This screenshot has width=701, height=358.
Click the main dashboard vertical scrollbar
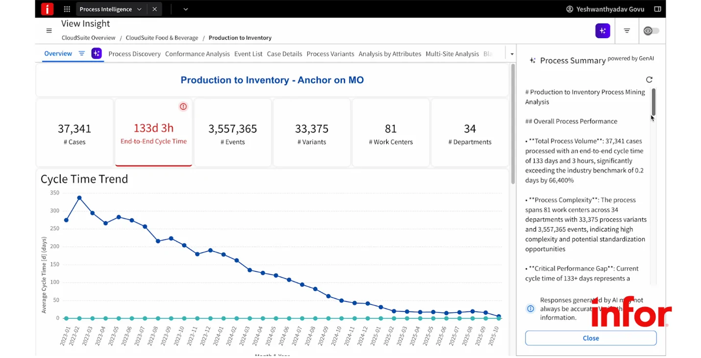point(513,125)
